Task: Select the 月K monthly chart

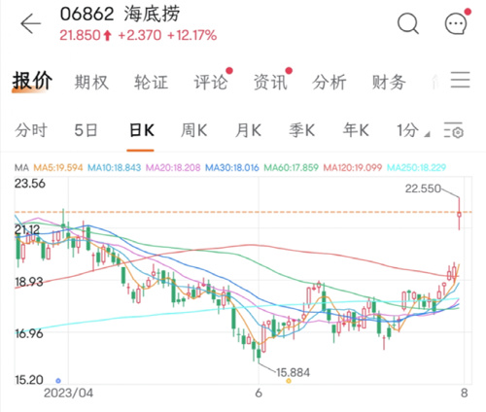Action: [x=248, y=130]
